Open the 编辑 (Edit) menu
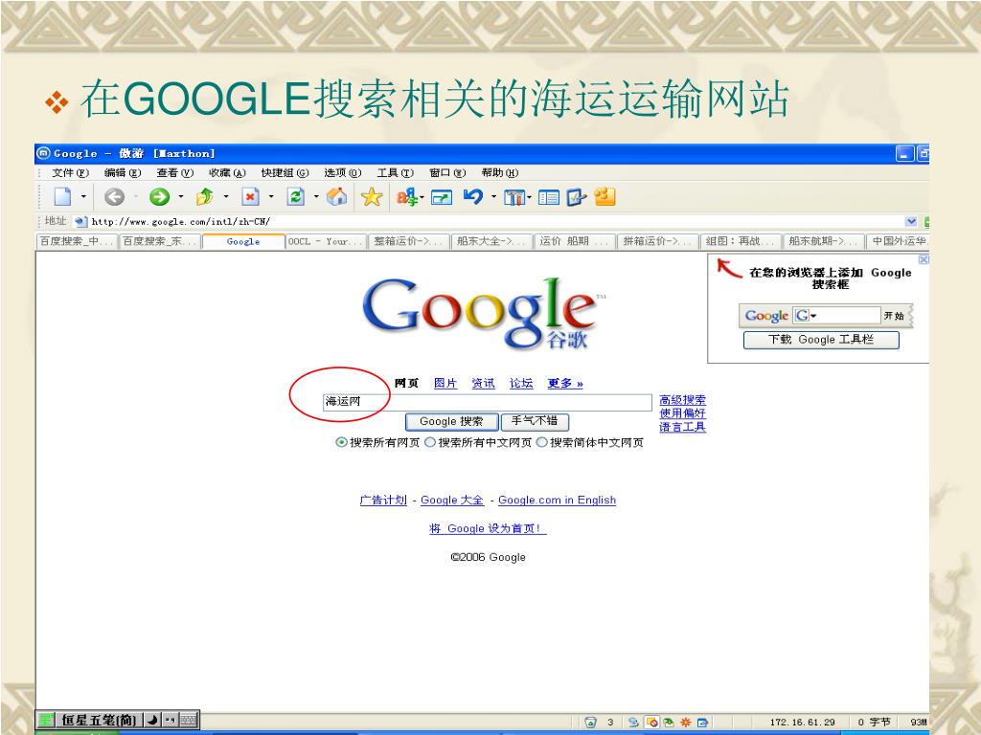Screen dimensions: 981x735 (x=122, y=172)
